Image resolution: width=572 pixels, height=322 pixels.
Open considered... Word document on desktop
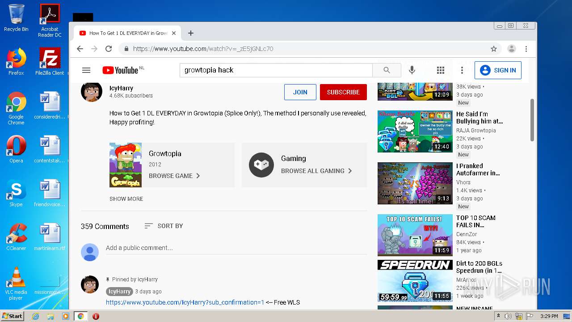point(50,106)
